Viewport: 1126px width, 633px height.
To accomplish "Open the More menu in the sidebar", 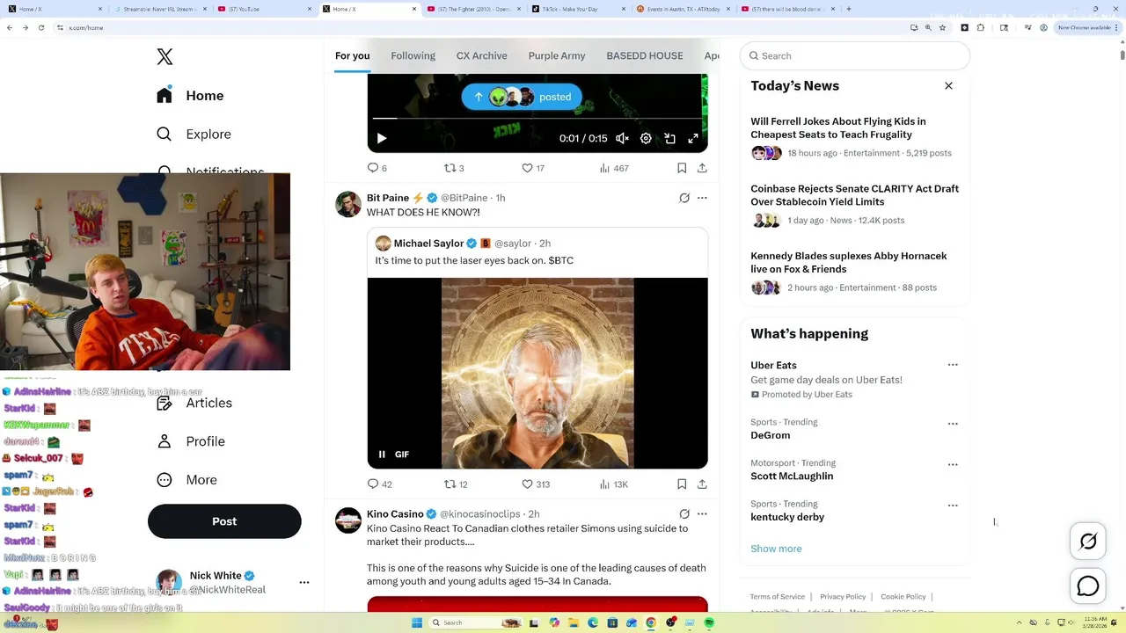I will pyautogui.click(x=186, y=480).
